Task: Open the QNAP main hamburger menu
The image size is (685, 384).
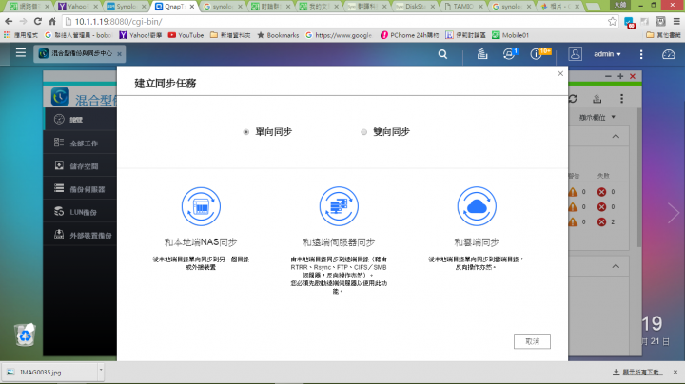Action: (21, 53)
